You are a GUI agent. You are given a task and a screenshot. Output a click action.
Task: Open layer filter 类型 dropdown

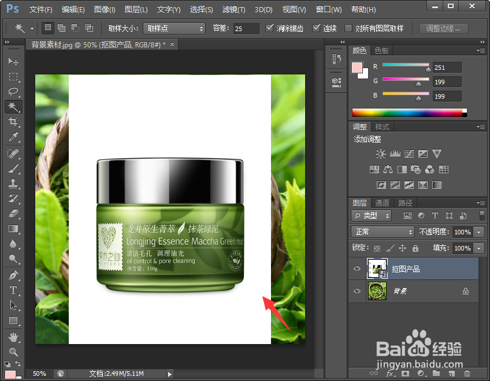click(x=371, y=215)
